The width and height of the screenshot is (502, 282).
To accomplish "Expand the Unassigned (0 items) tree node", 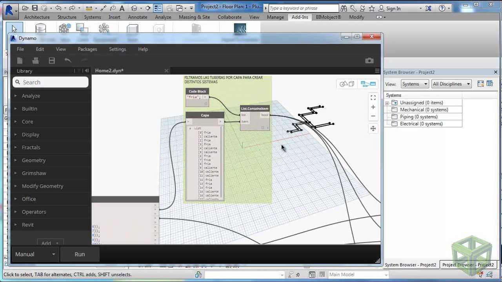I will pyautogui.click(x=387, y=103).
